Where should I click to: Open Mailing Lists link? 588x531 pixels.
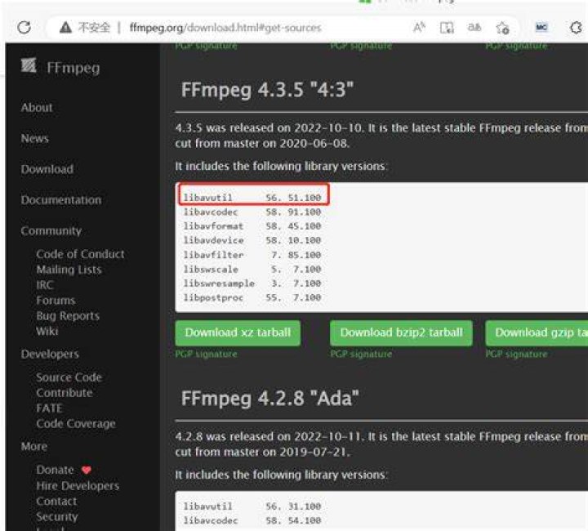[x=69, y=270]
